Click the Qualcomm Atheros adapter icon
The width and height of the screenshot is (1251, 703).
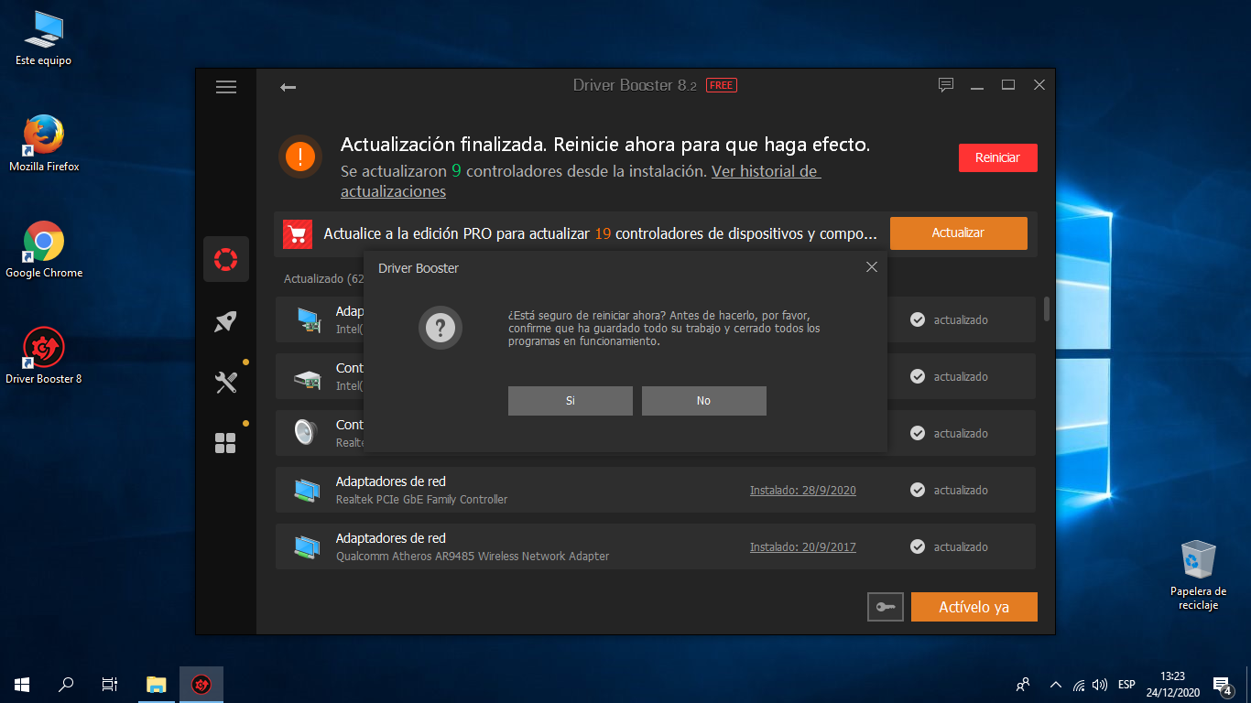coord(308,547)
